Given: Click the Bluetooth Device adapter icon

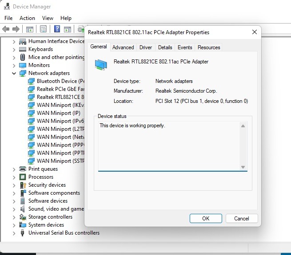Looking at the screenshot, I should pos(31,81).
